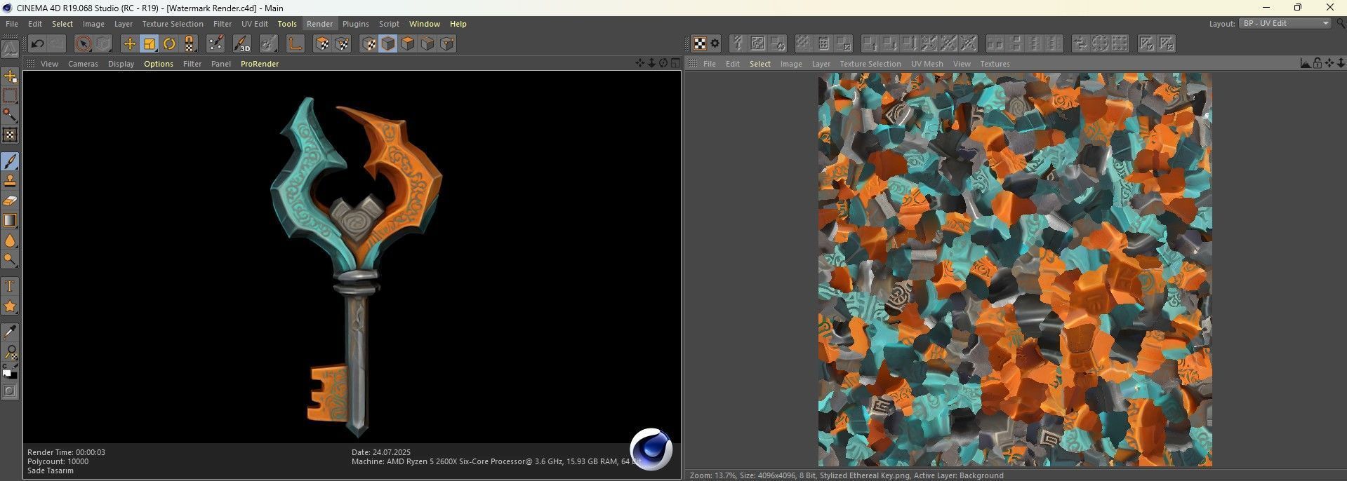Click the main File menu

(12, 24)
